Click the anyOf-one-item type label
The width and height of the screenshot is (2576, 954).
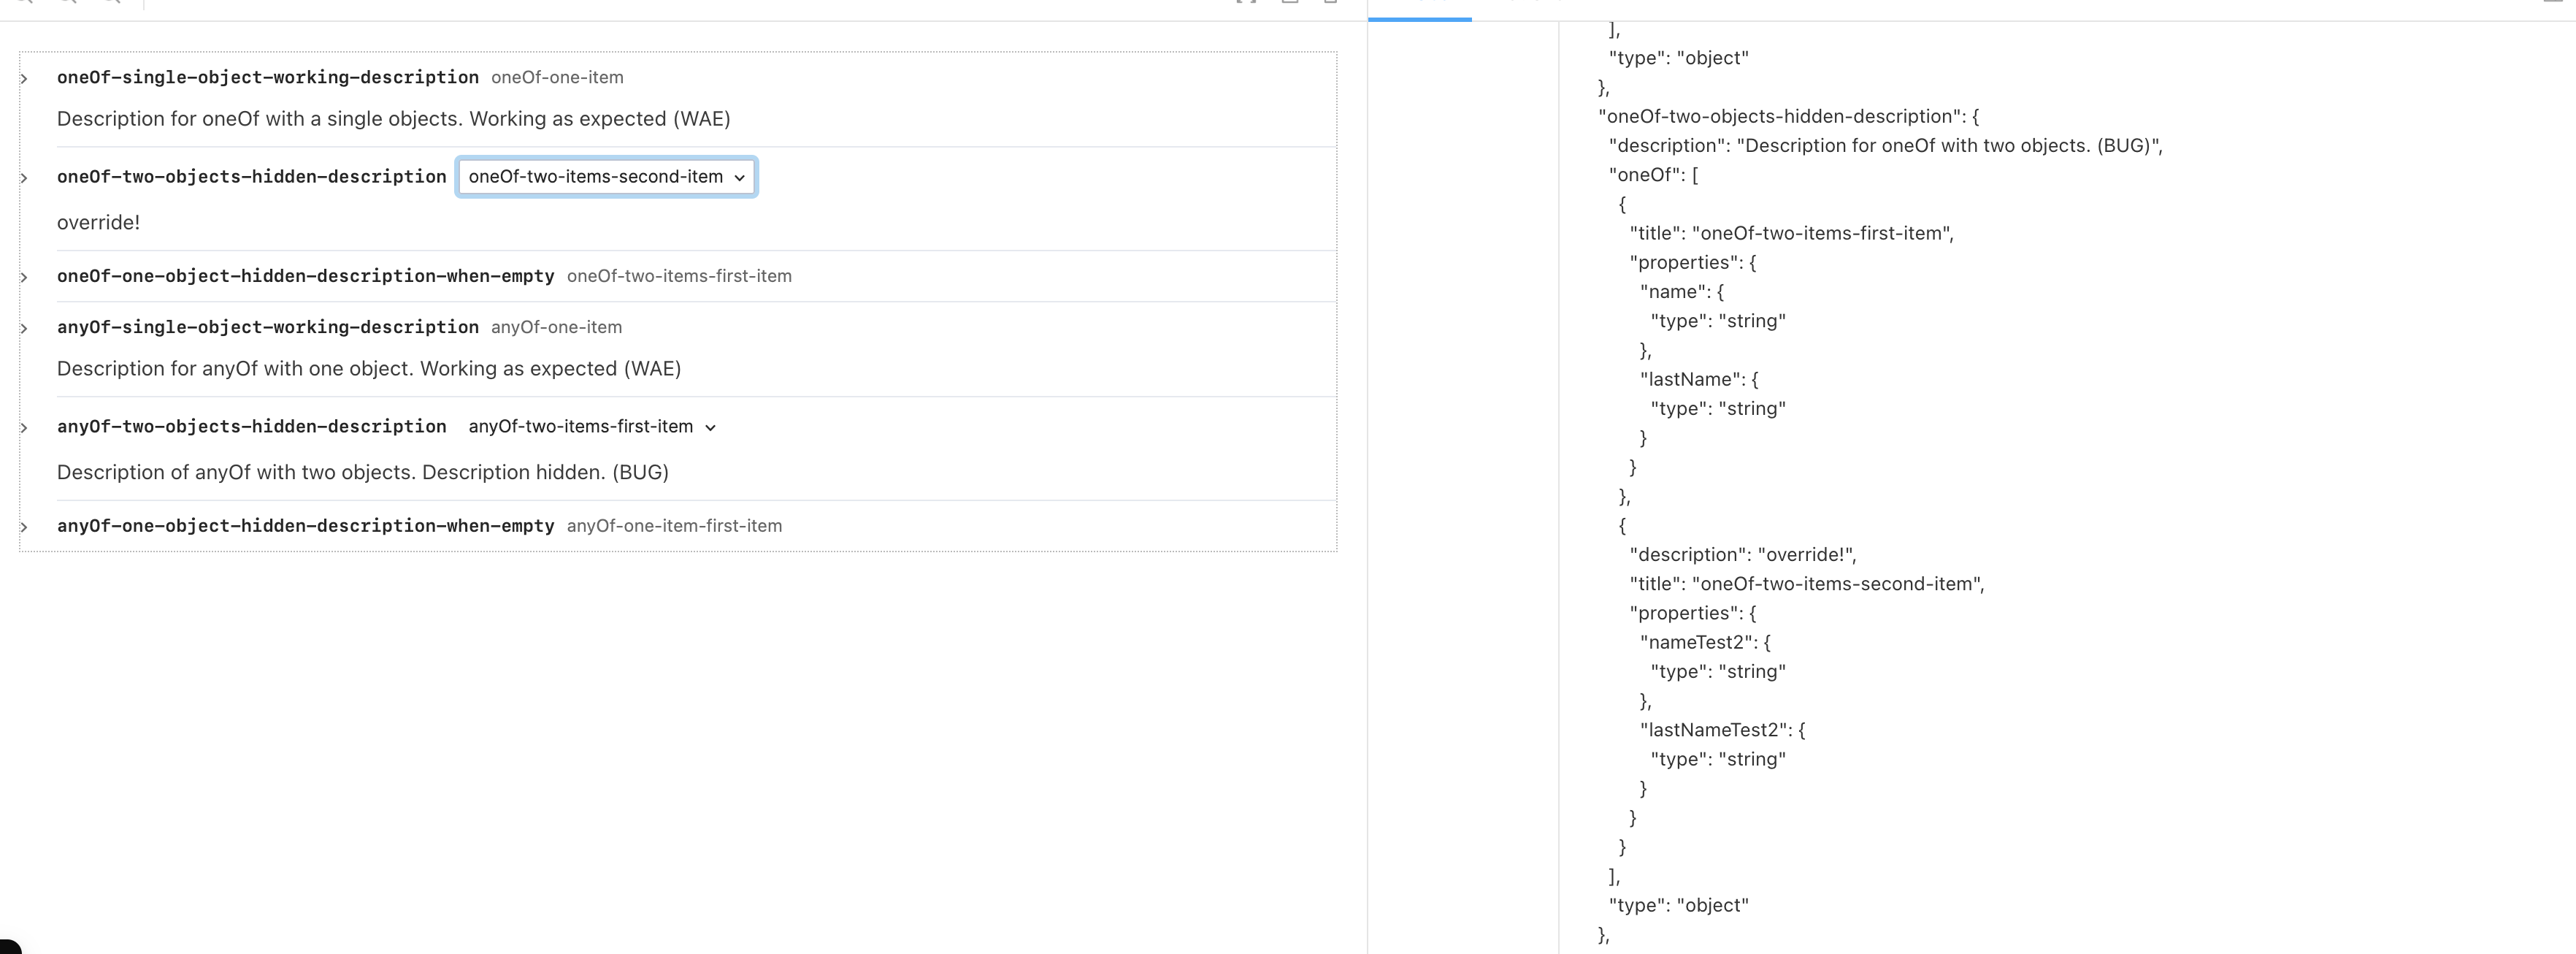(x=556, y=328)
